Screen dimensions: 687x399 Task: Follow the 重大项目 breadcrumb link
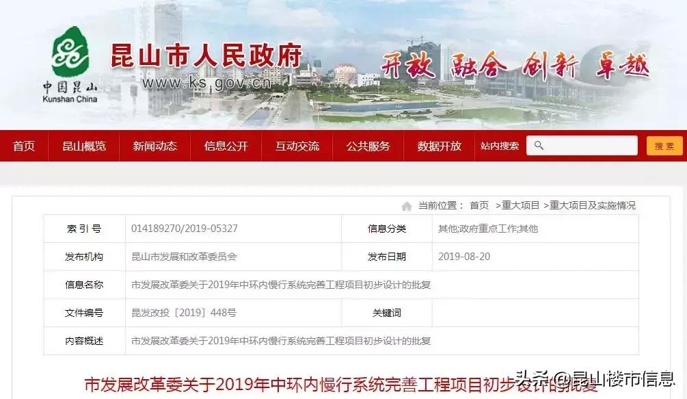(520, 205)
